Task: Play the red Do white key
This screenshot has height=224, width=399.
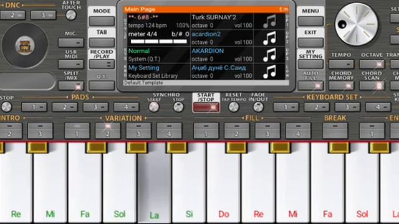Action: click(x=224, y=183)
